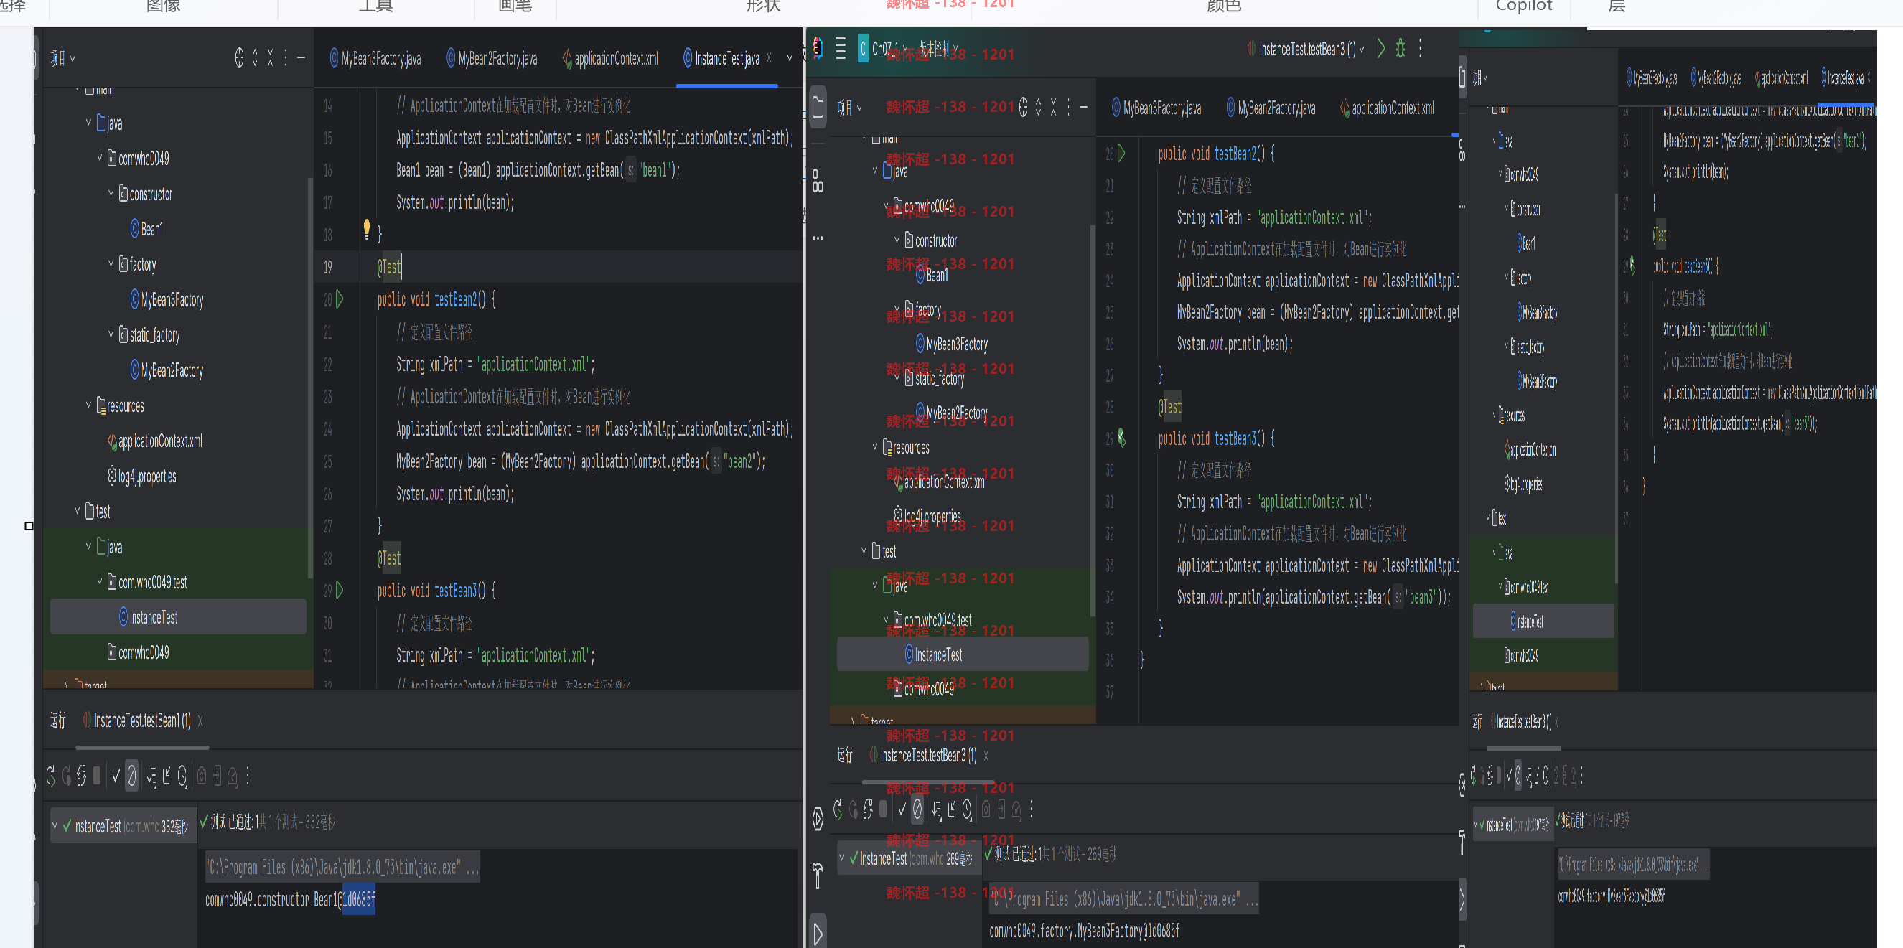Click the Stop square in the left Run panel

click(x=97, y=776)
